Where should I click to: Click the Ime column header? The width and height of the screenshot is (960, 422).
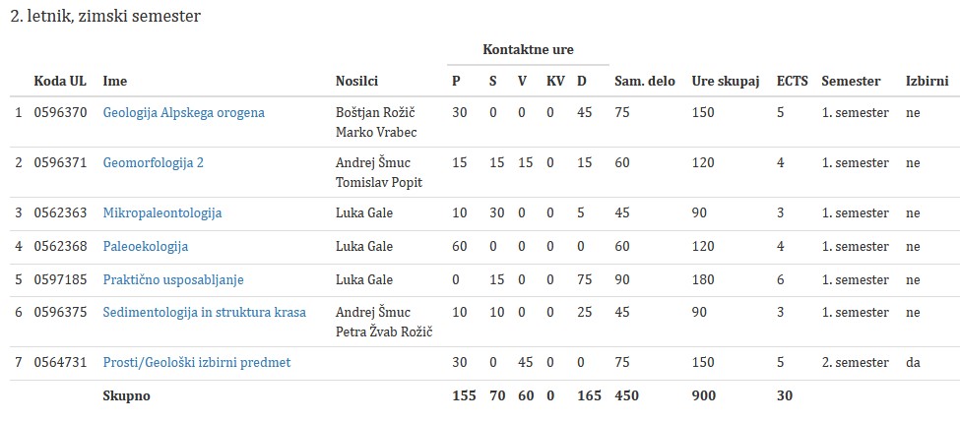(x=115, y=81)
